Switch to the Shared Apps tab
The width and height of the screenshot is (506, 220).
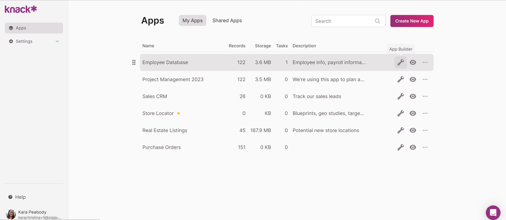(x=227, y=20)
